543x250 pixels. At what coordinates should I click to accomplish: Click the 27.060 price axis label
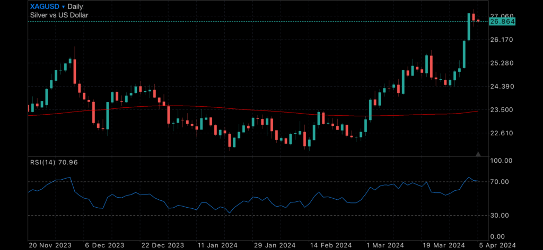pyautogui.click(x=502, y=16)
